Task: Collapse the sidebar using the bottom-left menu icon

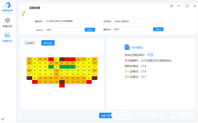Action: [3, 119]
